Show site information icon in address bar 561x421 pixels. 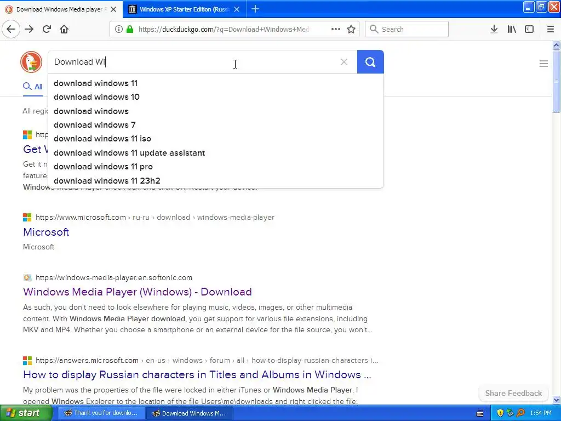point(118,29)
